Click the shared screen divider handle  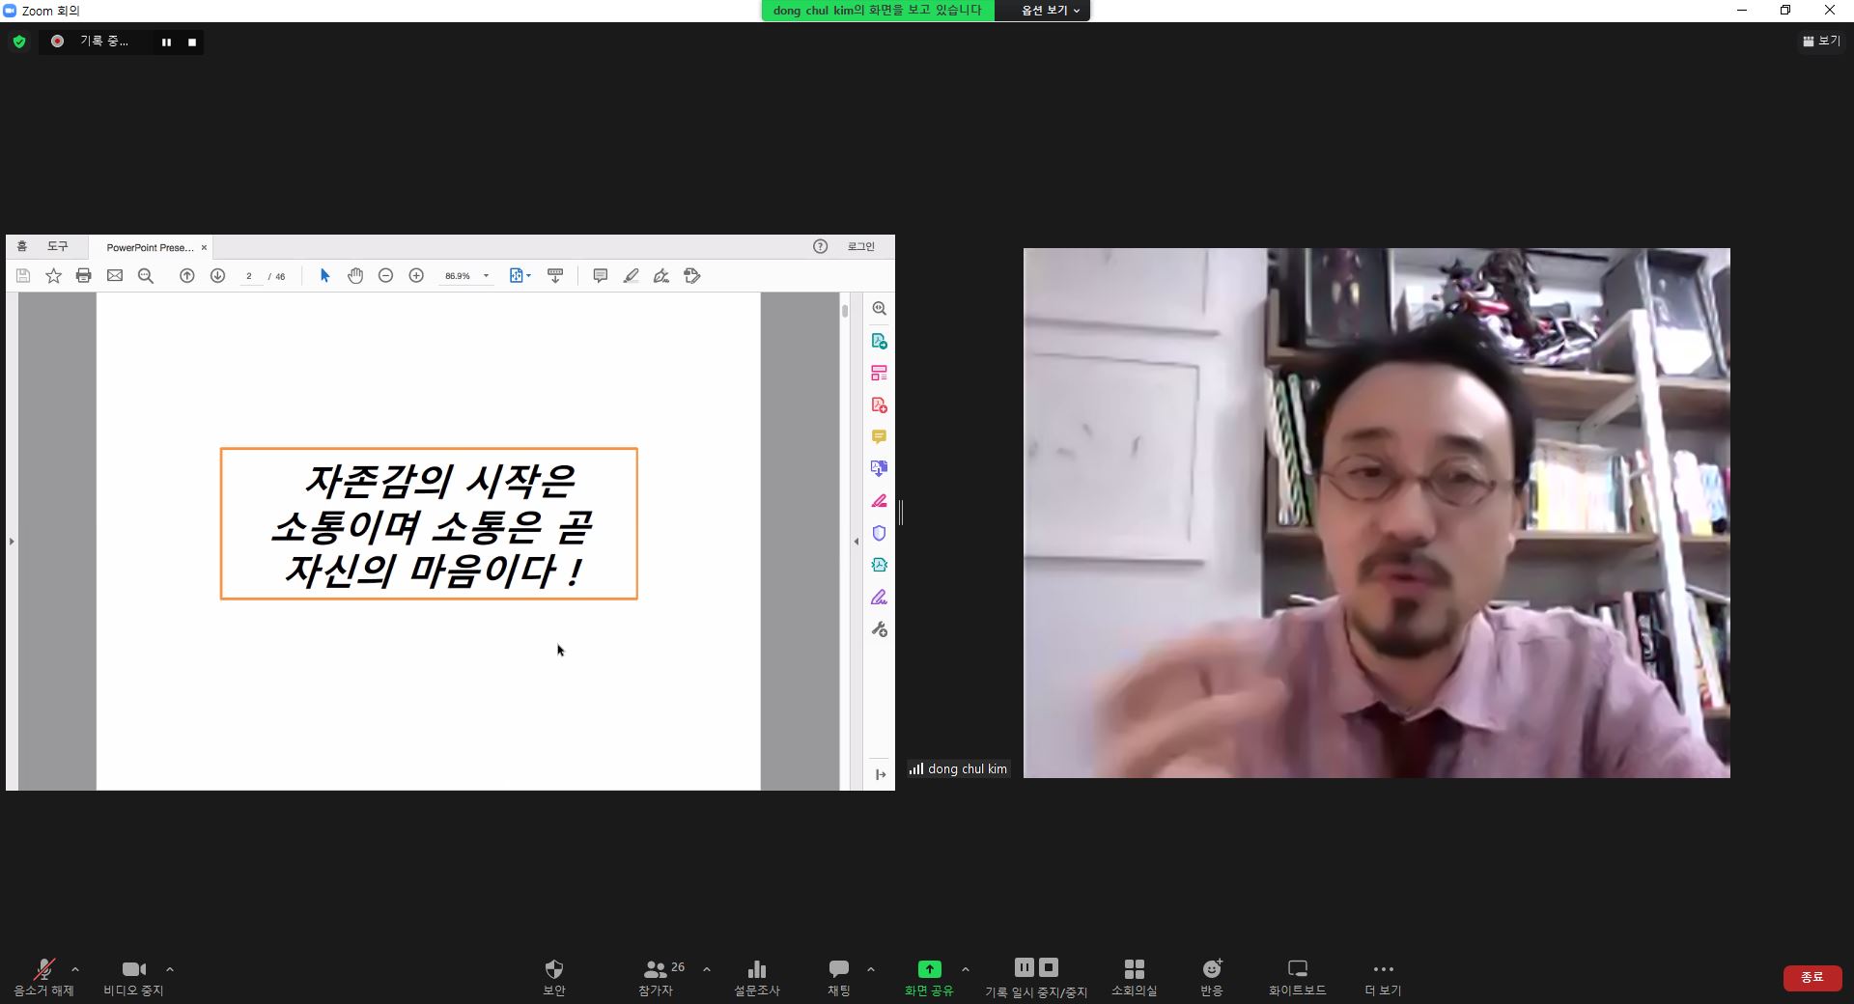901,513
